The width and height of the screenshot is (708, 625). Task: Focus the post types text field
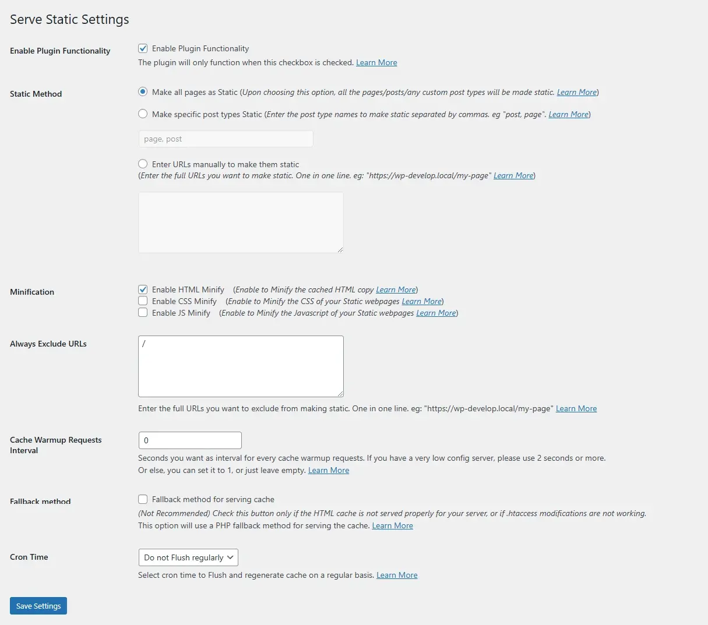pyautogui.click(x=226, y=139)
